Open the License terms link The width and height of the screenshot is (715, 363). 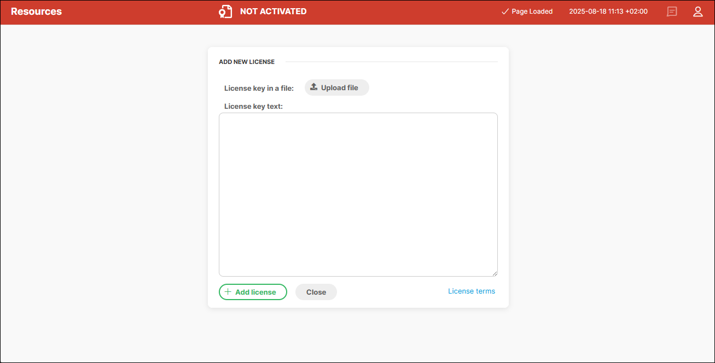(471, 291)
